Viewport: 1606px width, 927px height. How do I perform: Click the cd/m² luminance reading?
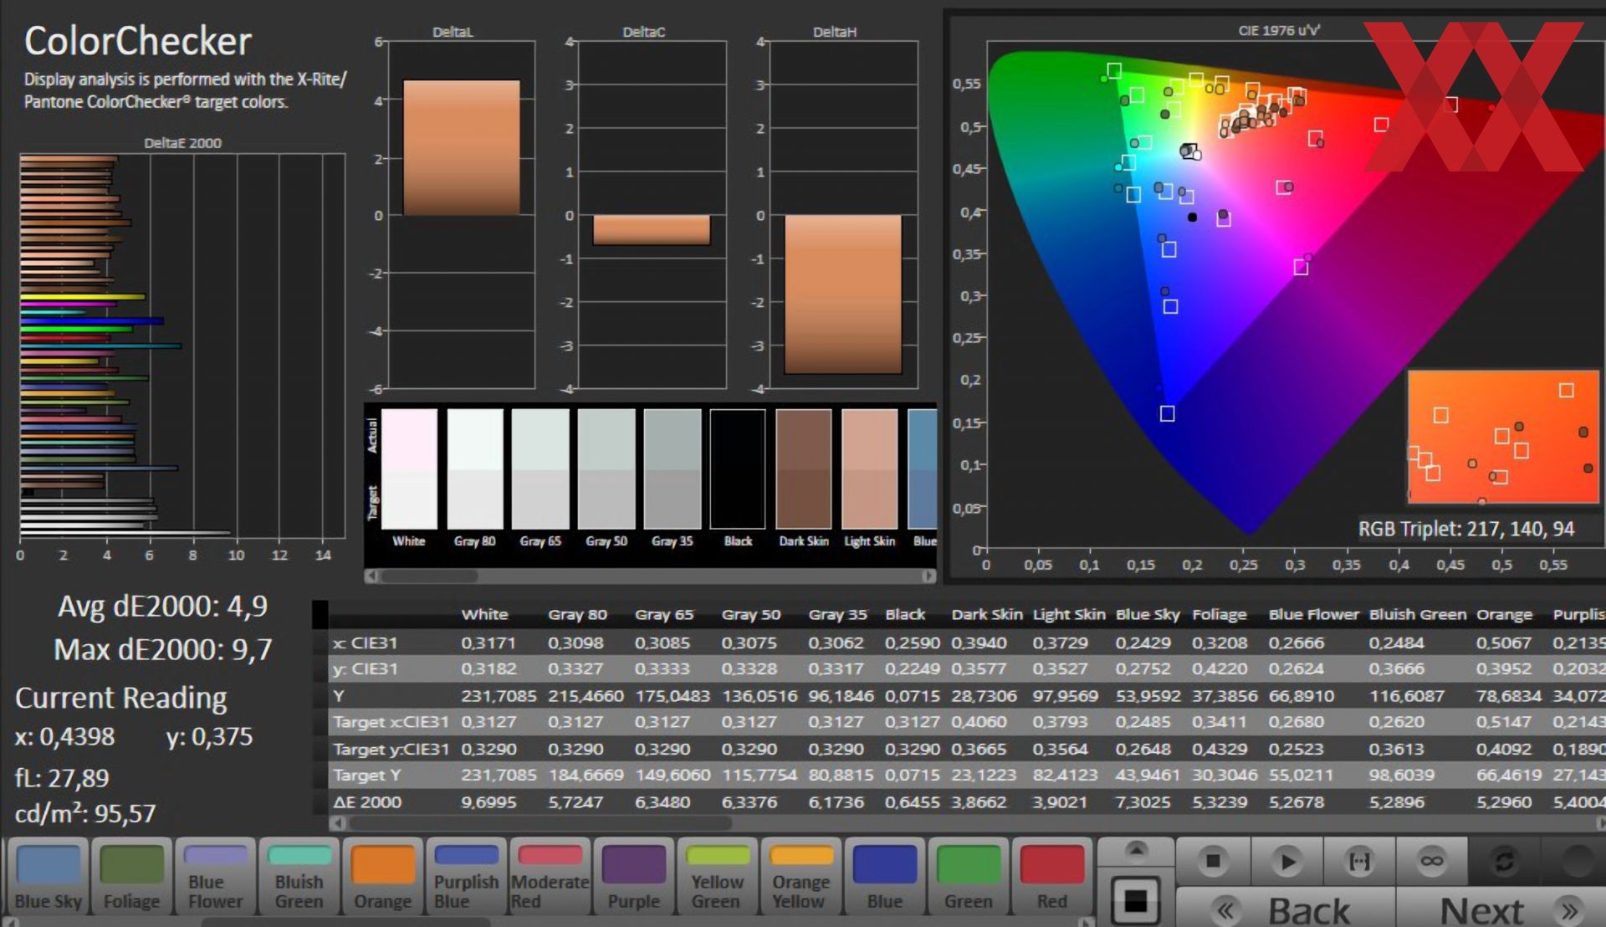[x=85, y=813]
